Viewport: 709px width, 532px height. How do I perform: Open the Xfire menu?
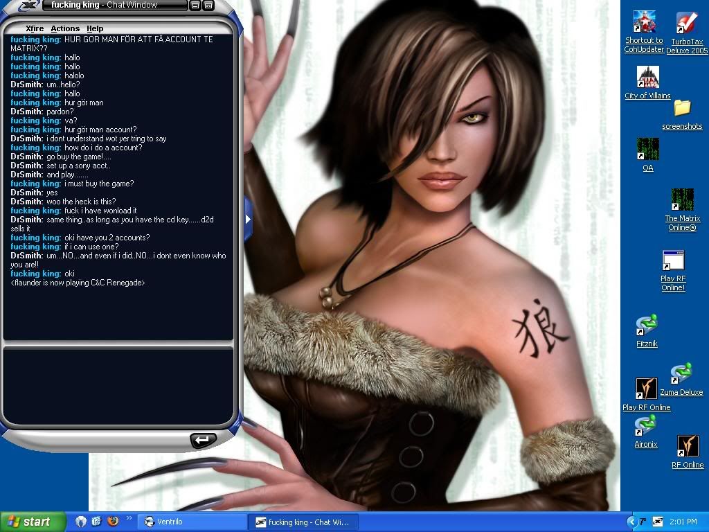click(x=35, y=28)
